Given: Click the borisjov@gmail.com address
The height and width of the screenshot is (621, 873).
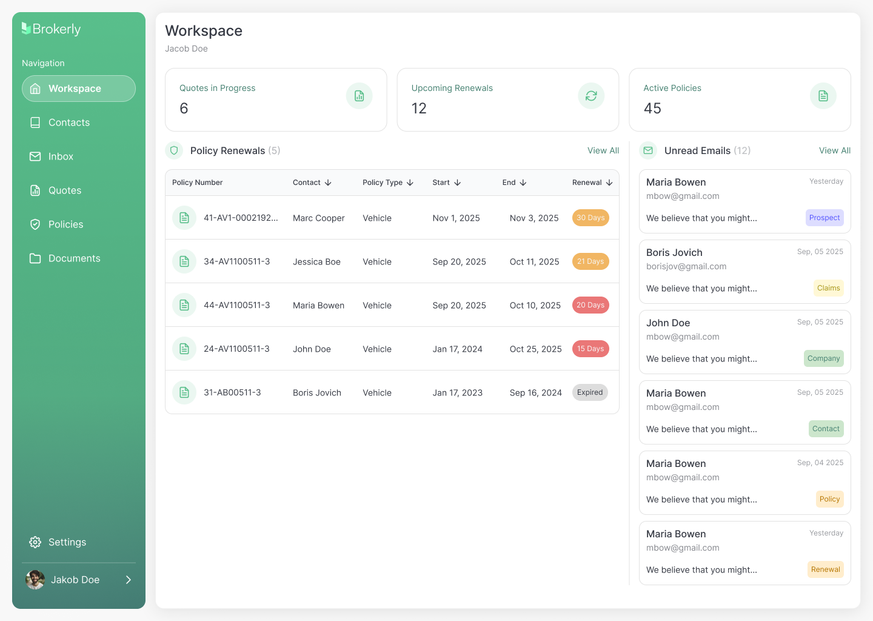Looking at the screenshot, I should click(686, 266).
